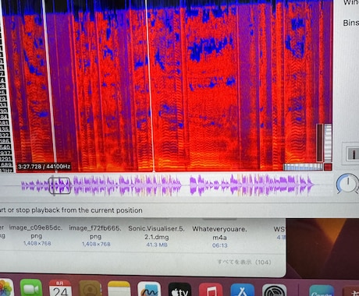Click "1,408×768" under image_f72fb665.png
The image size is (359, 296).
click(x=96, y=244)
